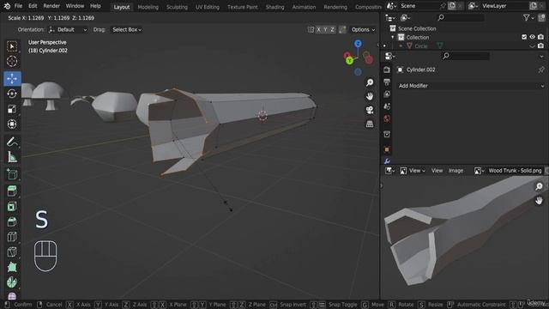Select the Poly Build tool
This screenshot has width=549, height=309.
click(x=12, y=267)
